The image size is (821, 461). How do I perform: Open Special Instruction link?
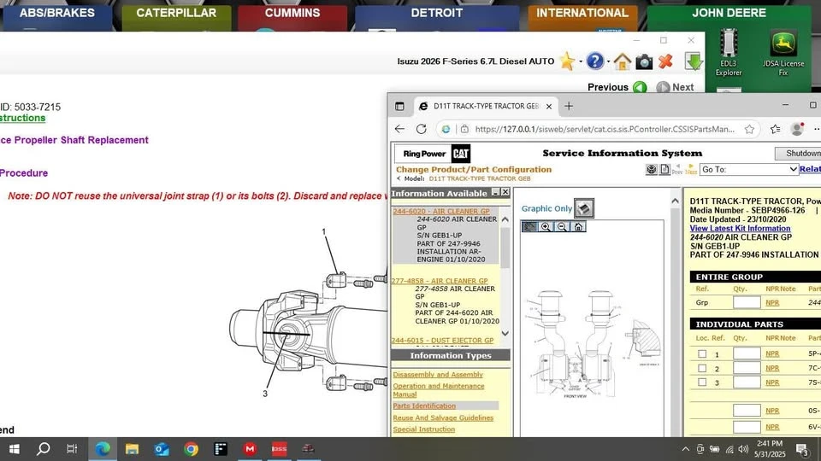coord(423,429)
